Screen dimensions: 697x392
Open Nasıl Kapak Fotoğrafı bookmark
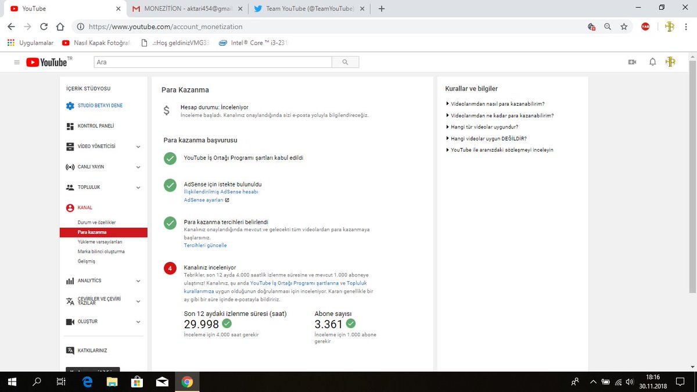coord(96,42)
